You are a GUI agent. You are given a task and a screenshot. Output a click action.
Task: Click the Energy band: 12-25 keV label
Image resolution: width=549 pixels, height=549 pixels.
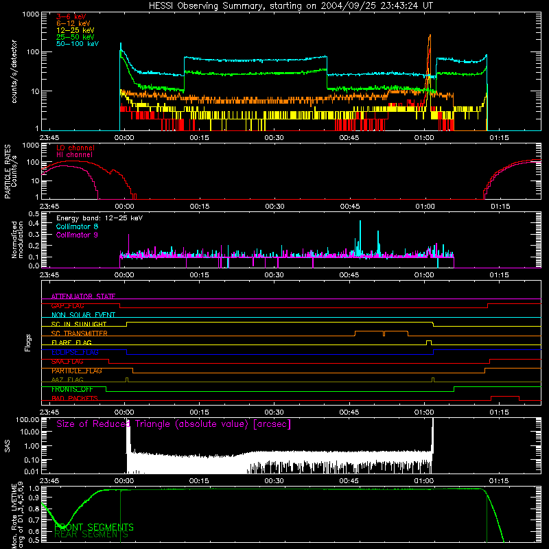pos(100,218)
